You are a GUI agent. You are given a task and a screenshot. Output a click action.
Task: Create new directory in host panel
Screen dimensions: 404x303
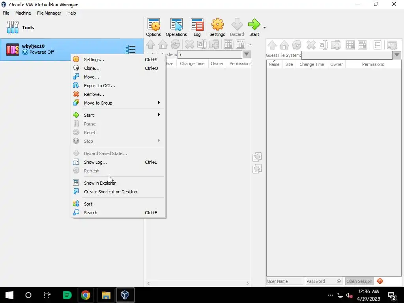coord(214,44)
